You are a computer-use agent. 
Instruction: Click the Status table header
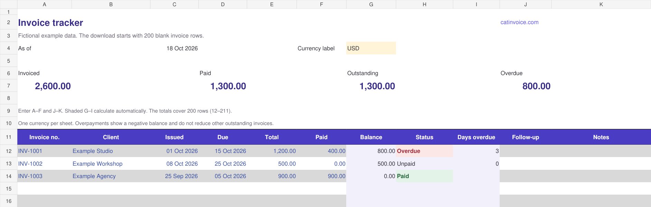[425, 137]
